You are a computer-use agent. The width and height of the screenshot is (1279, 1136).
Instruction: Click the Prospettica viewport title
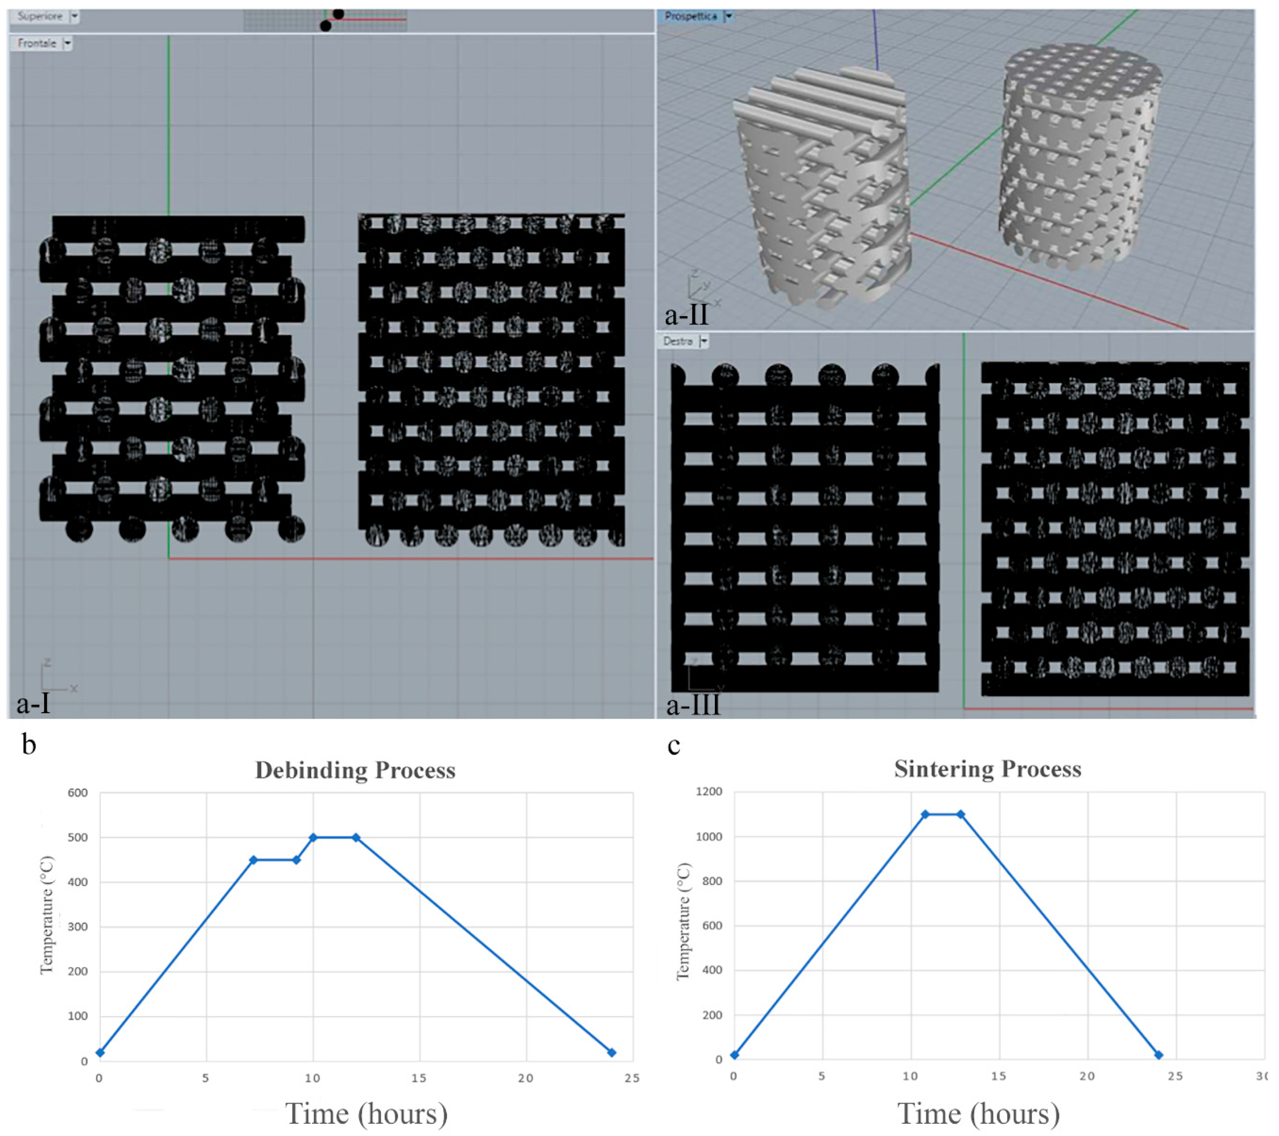691,16
